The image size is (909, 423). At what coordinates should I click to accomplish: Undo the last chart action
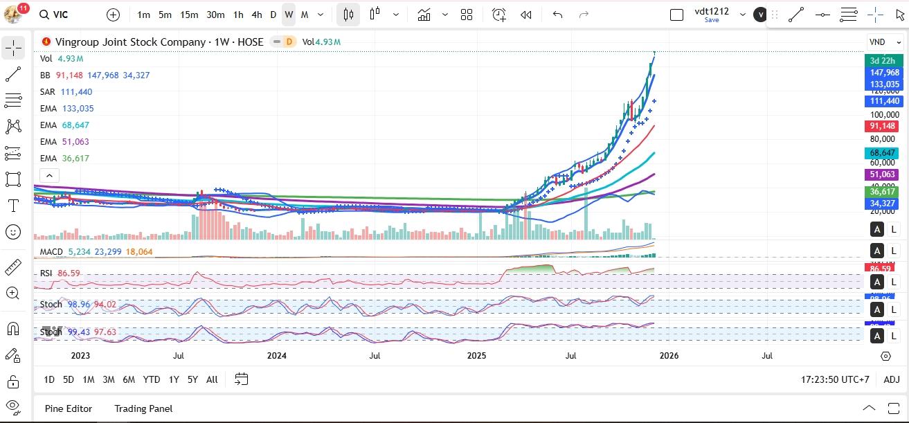(557, 15)
